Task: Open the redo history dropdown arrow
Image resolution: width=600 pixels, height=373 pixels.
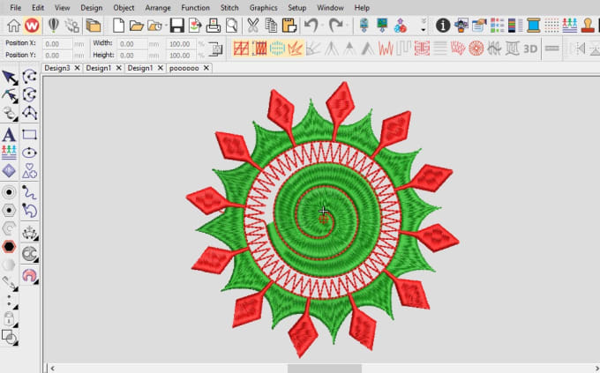Action: tap(348, 26)
